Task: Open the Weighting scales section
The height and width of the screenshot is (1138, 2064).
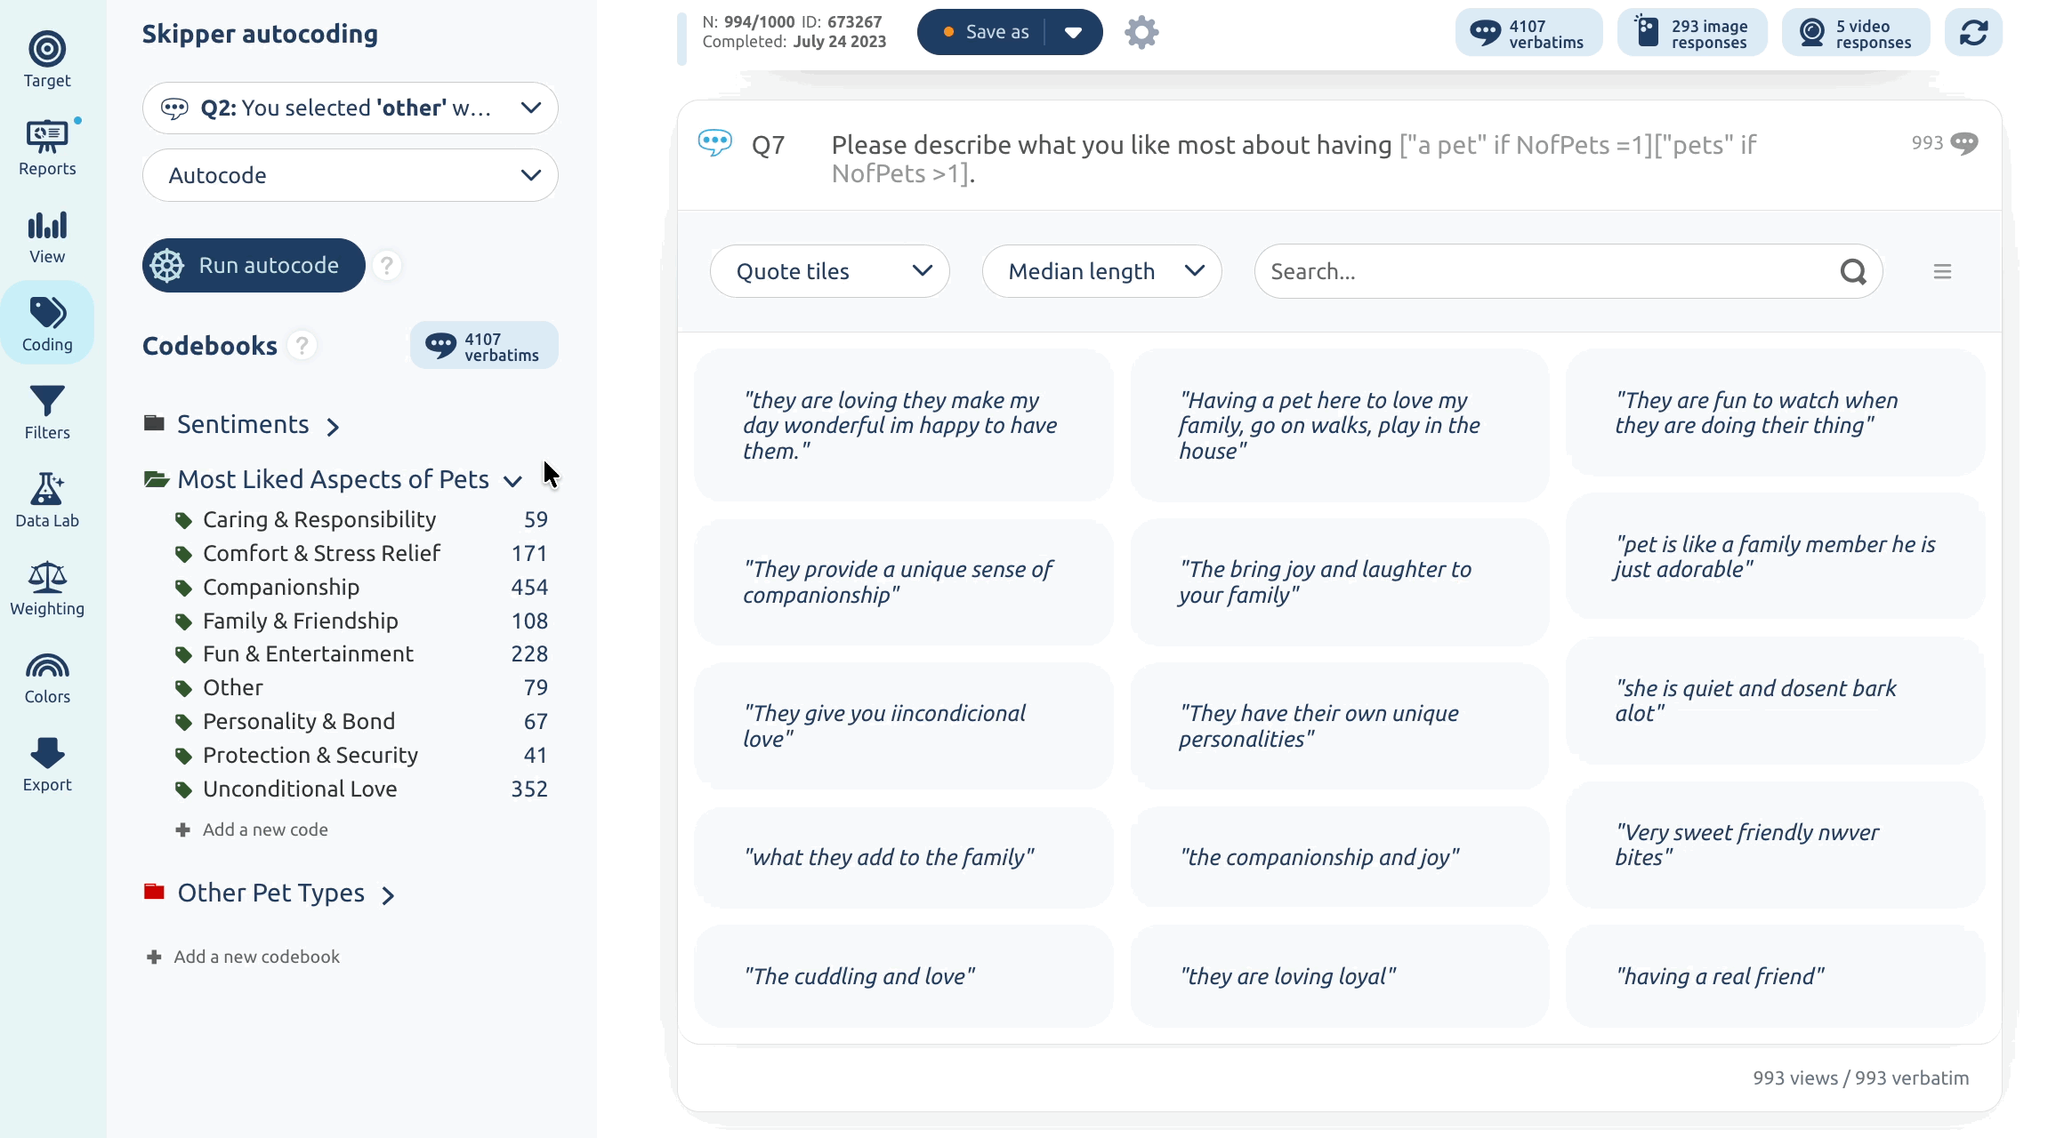Action: click(x=47, y=588)
